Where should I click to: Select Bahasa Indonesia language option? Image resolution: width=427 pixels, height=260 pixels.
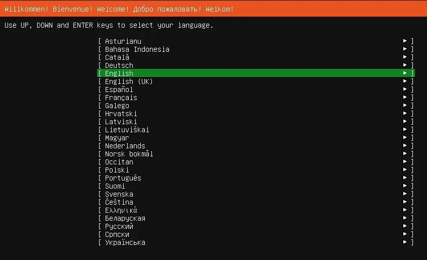256,49
